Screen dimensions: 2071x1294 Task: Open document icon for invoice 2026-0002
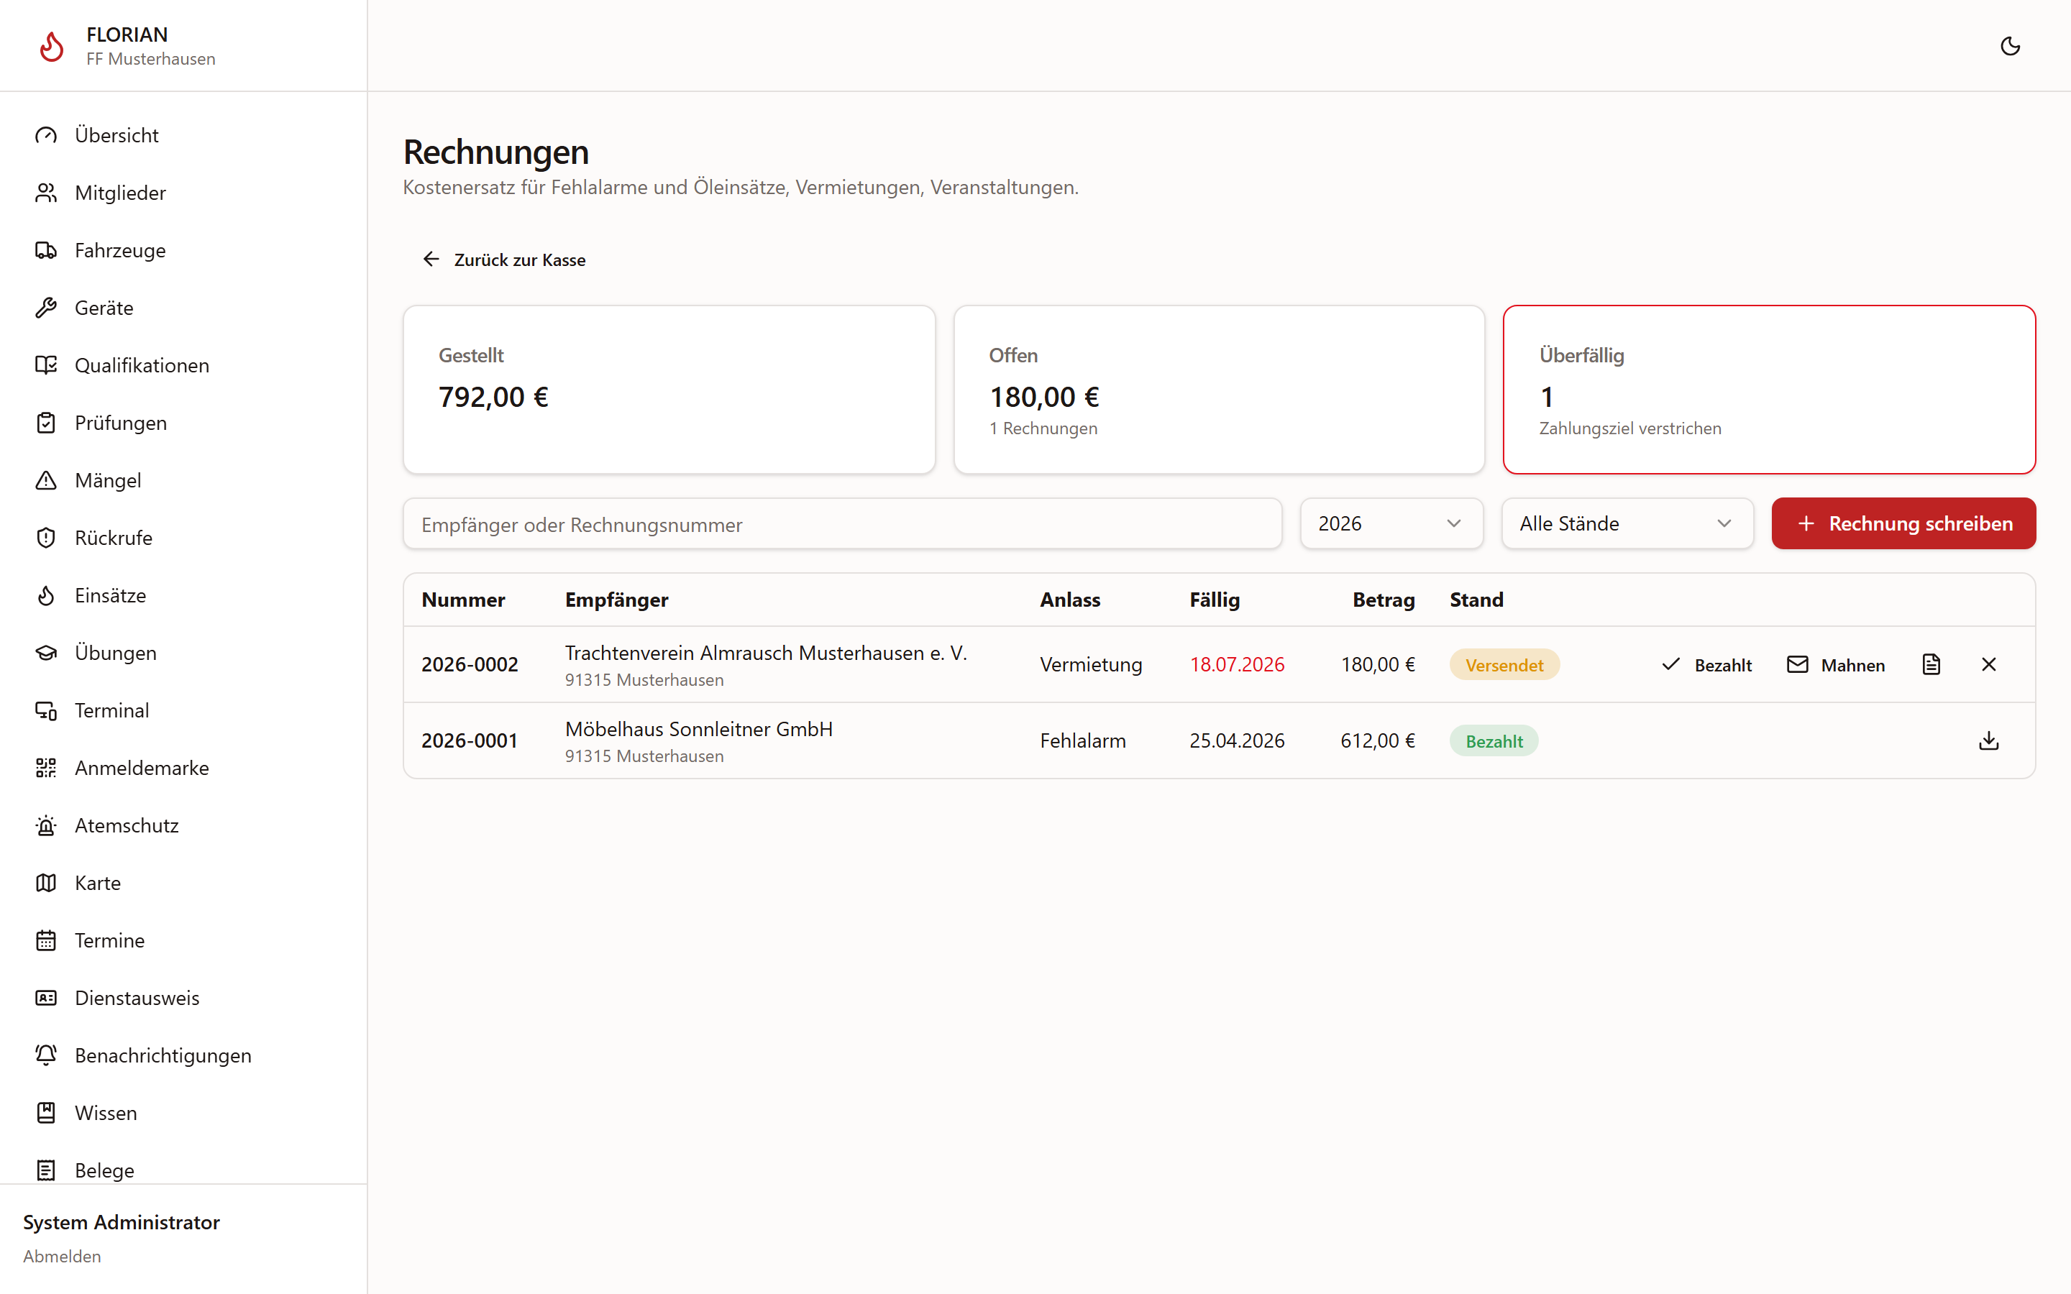1931,664
